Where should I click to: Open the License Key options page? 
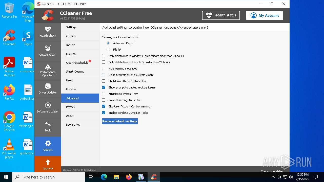[80, 125]
